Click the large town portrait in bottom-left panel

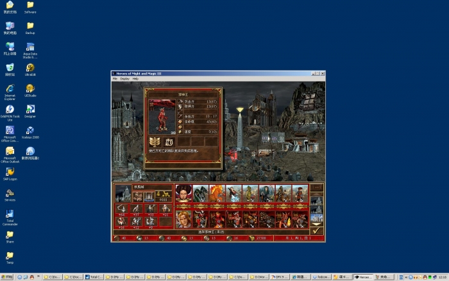click(x=123, y=194)
